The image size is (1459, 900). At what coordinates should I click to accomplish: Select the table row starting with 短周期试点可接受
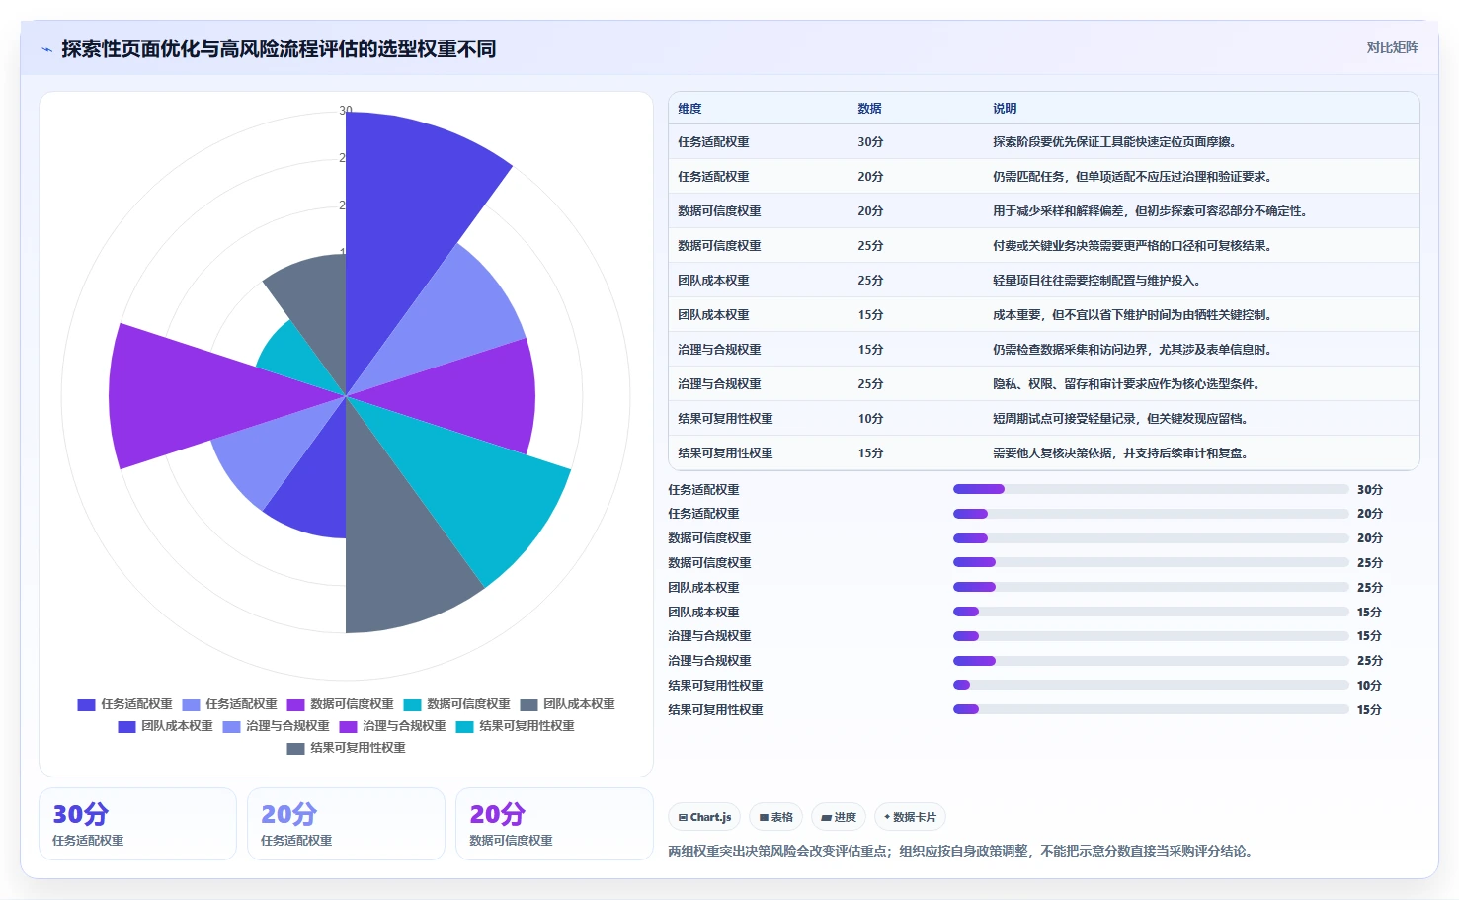point(1044,419)
